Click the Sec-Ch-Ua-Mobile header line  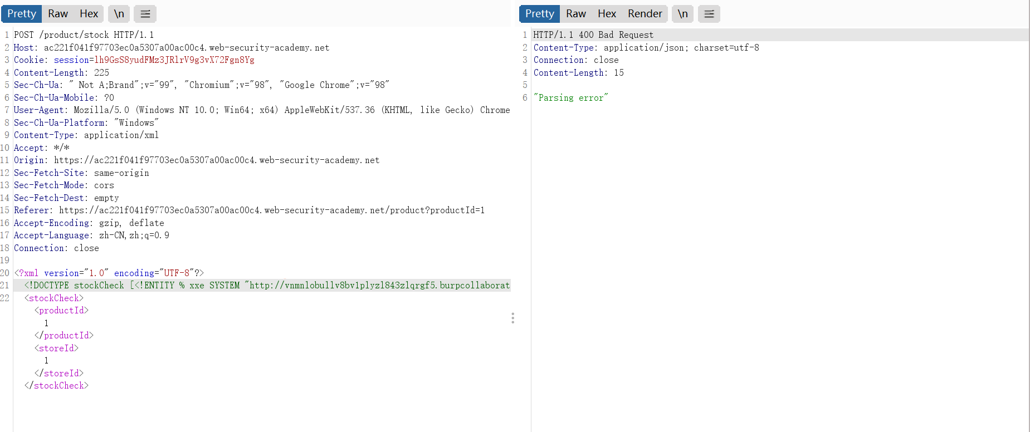pyautogui.click(x=64, y=97)
